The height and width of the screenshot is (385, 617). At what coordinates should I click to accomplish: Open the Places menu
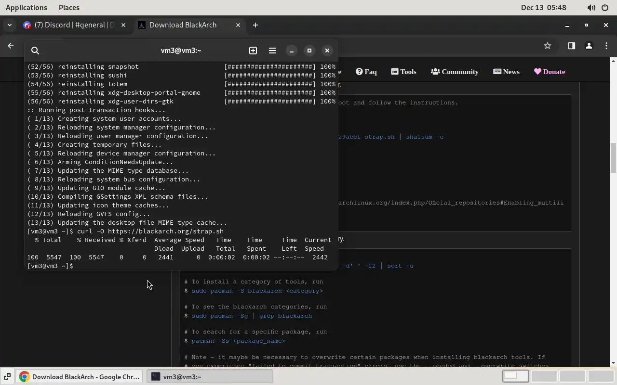point(69,7)
